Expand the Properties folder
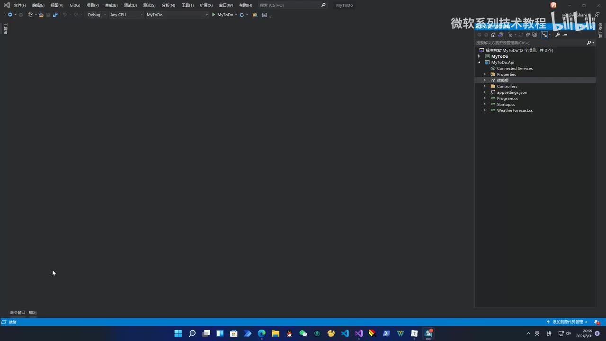The height and width of the screenshot is (341, 606). point(484,74)
